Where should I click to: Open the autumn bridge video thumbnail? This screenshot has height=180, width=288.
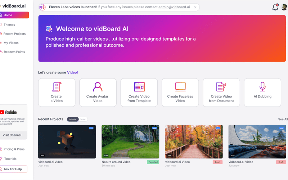click(194, 141)
